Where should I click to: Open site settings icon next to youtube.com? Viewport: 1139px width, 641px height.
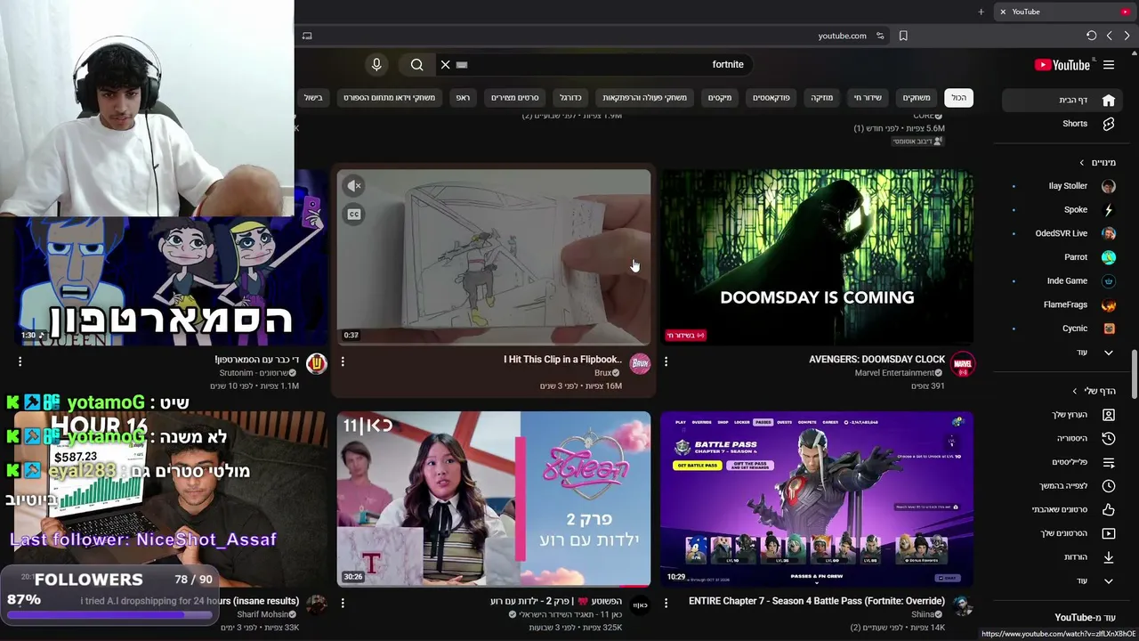click(880, 36)
